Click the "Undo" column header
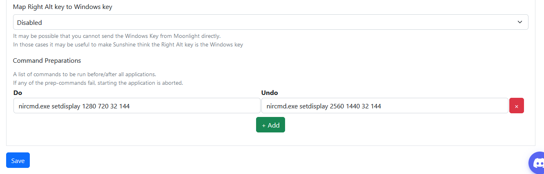 (270, 93)
